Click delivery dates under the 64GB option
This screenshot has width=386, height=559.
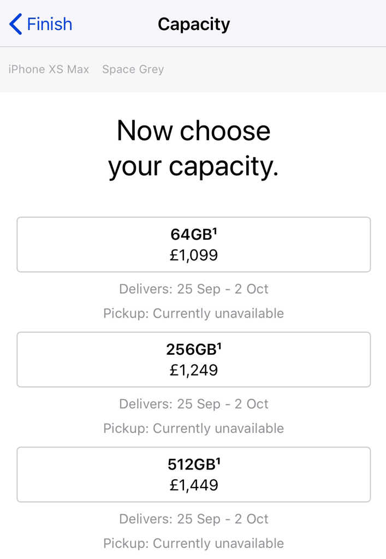point(193,289)
